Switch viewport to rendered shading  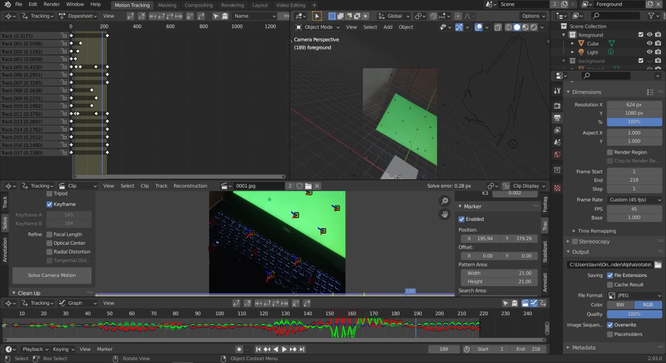533,27
